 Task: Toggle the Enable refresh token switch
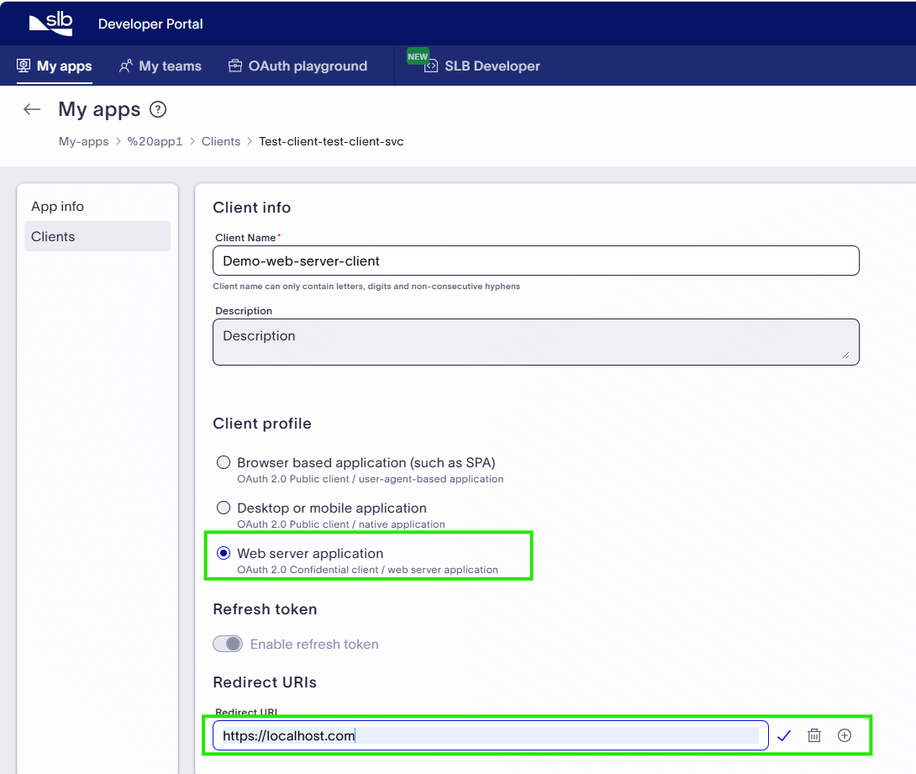[x=228, y=644]
